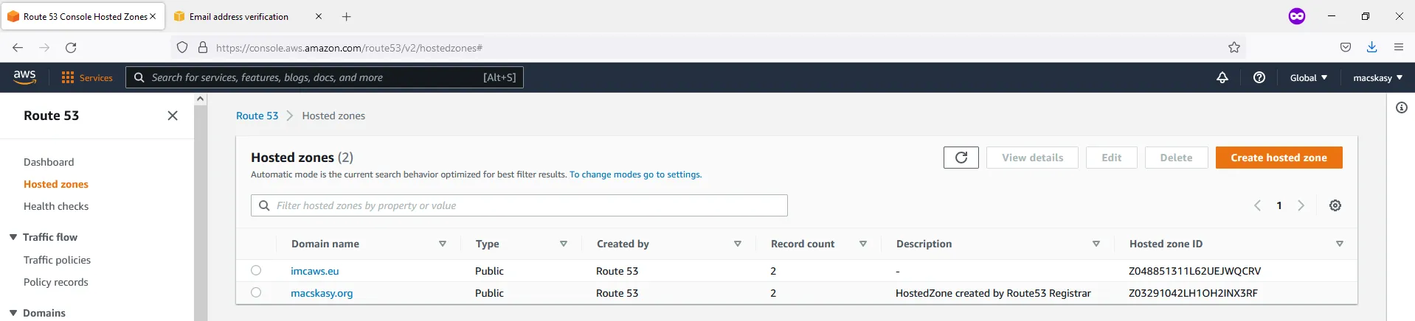Sort by Type column arrow
The width and height of the screenshot is (1415, 321).
(x=564, y=244)
